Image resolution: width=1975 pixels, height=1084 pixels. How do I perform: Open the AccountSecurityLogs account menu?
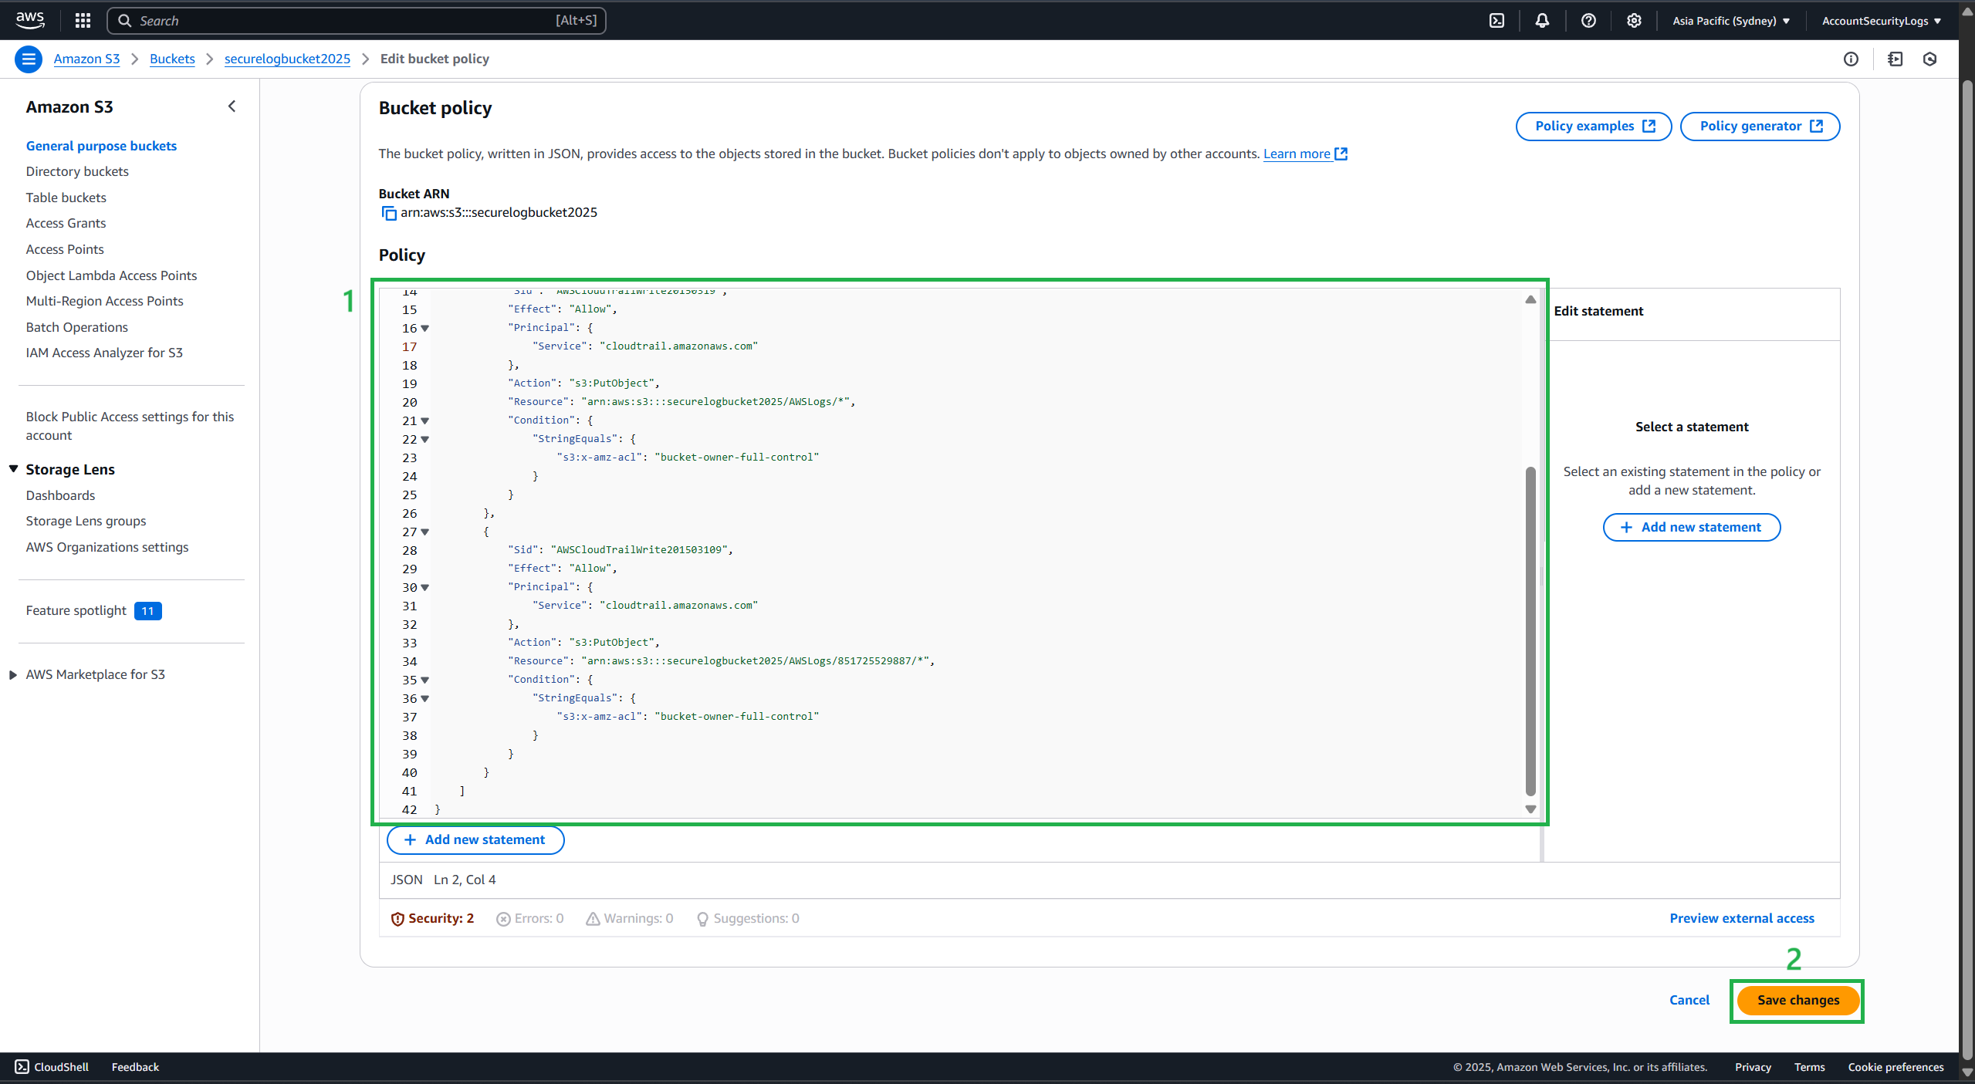pos(1880,21)
